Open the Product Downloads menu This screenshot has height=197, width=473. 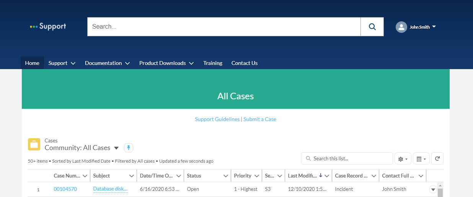[x=166, y=63]
